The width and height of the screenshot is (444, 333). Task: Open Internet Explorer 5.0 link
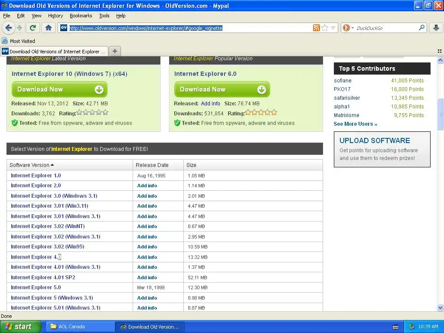point(36,287)
